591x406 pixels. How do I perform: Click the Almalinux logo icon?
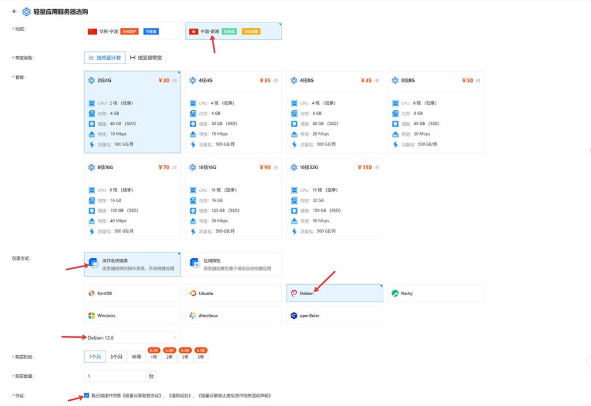193,315
